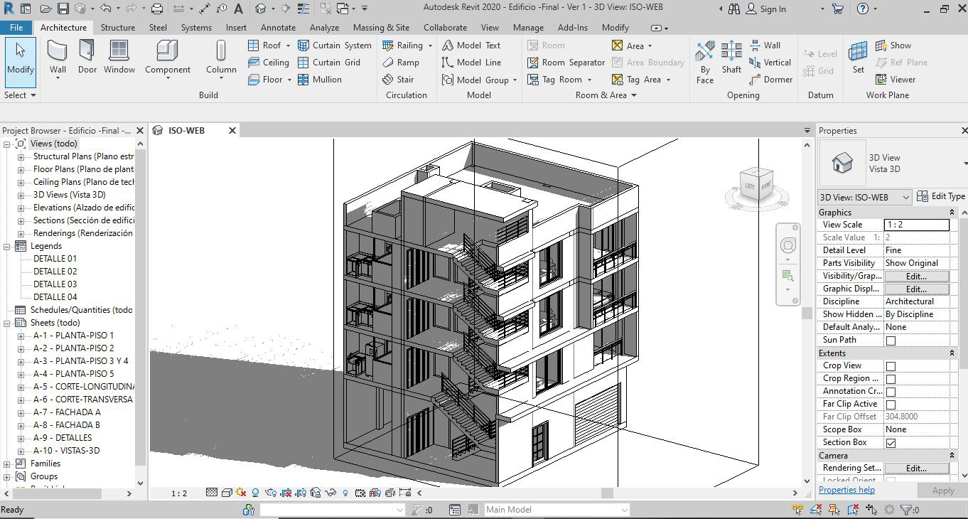968x519 pixels.
Task: Select the Component tool
Action: click(x=168, y=57)
